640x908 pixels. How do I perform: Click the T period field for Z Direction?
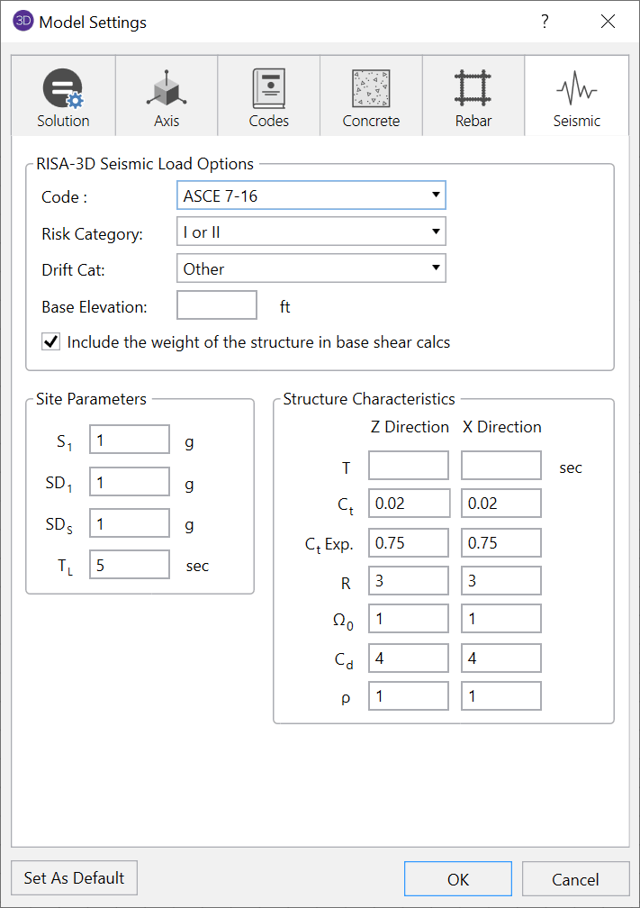pos(409,465)
